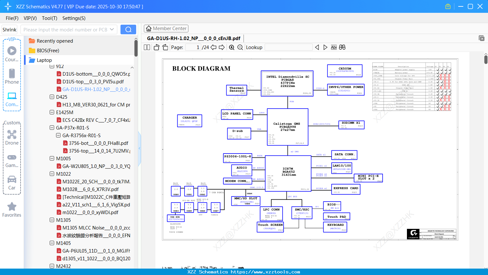Collapse the M1405 tree node

(52, 243)
